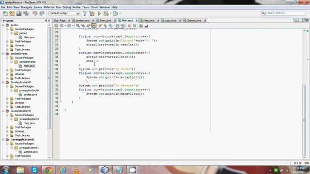The width and height of the screenshot is (310, 174).
Task: Select Zamora.java in the Projects tree
Action: (x=31, y=152)
